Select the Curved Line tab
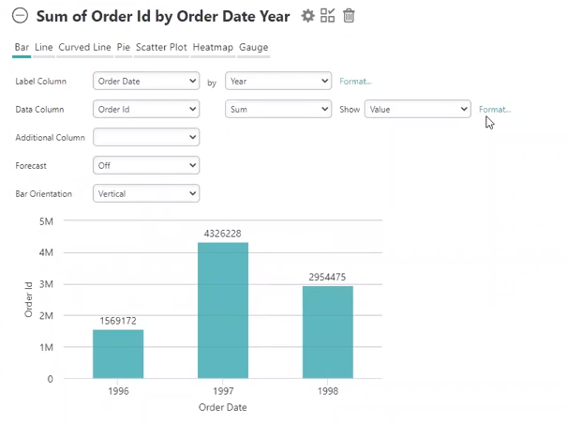This screenshot has height=424, width=567. [84, 48]
